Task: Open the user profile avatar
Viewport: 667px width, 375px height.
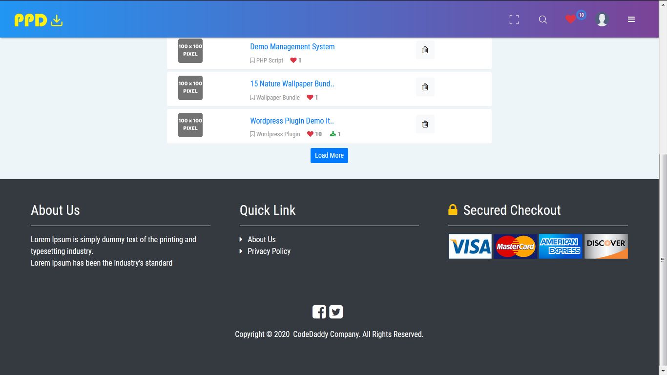Action: 602,20
